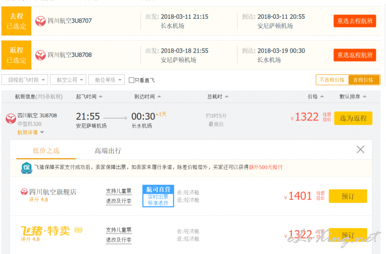Click the Sichuan Airlines logo beside 3U8708 return

41,55
